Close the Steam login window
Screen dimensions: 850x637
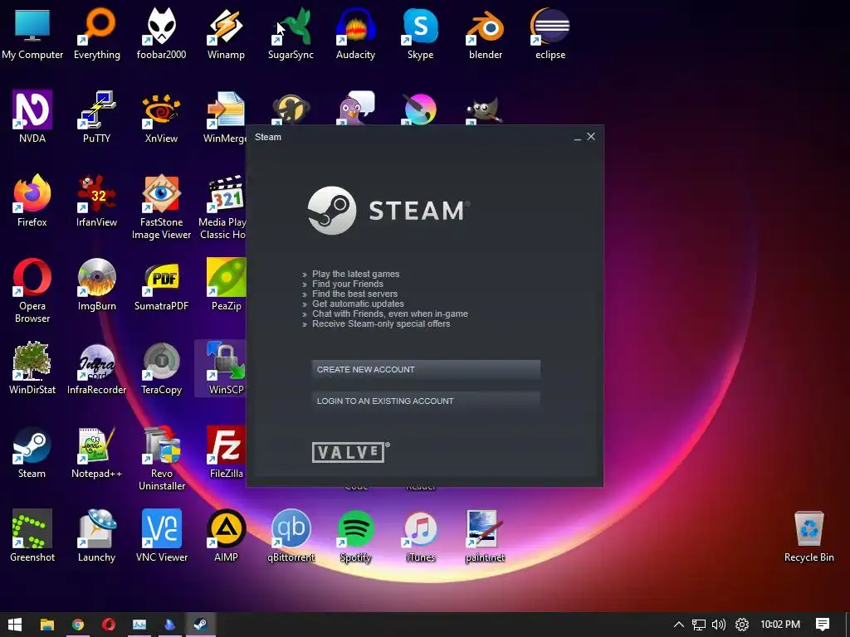591,137
